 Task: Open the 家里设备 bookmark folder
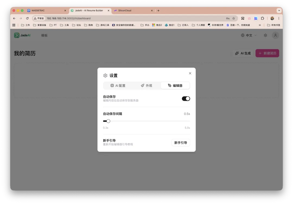(40, 25)
